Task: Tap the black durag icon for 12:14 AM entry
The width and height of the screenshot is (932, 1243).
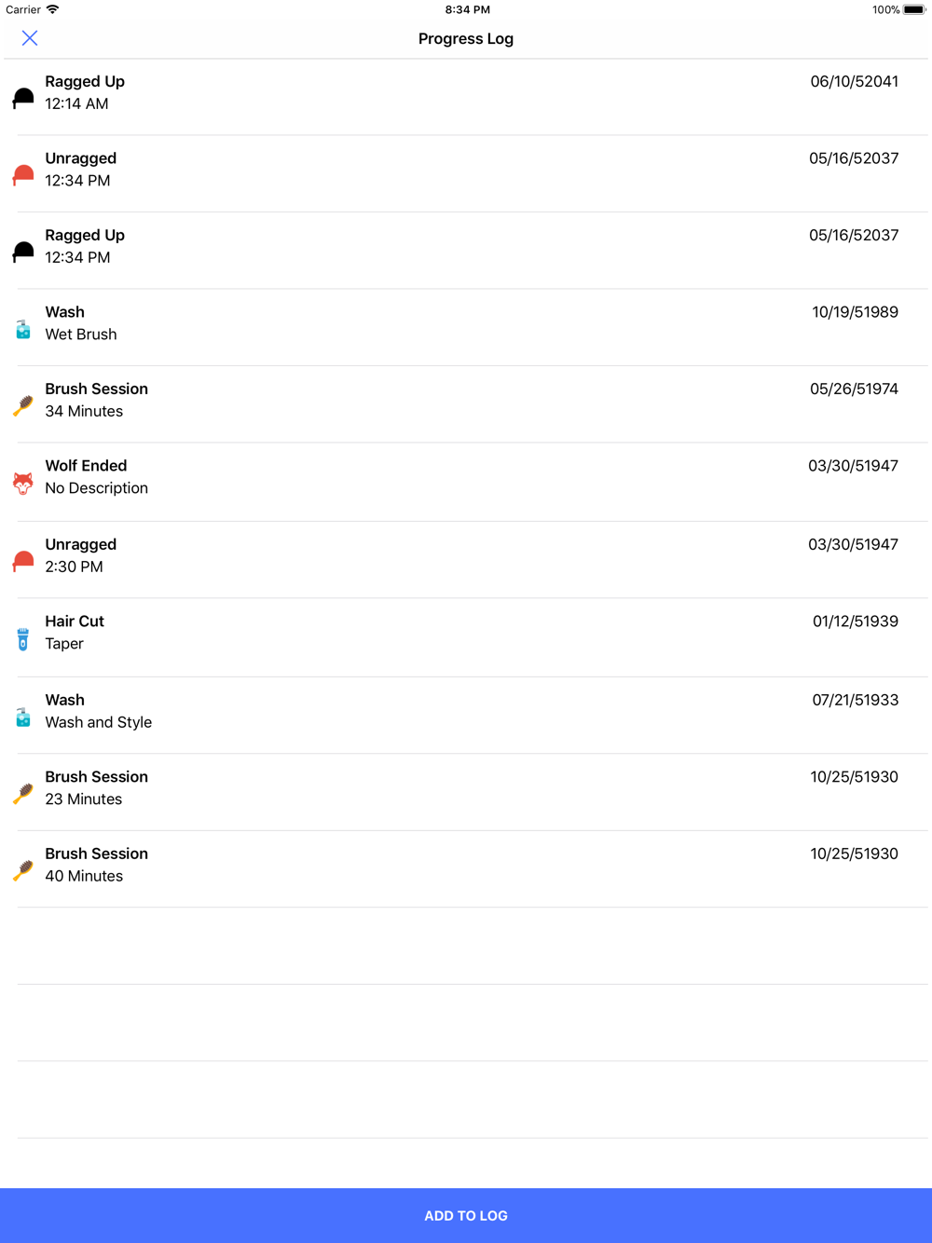Action: click(x=23, y=98)
